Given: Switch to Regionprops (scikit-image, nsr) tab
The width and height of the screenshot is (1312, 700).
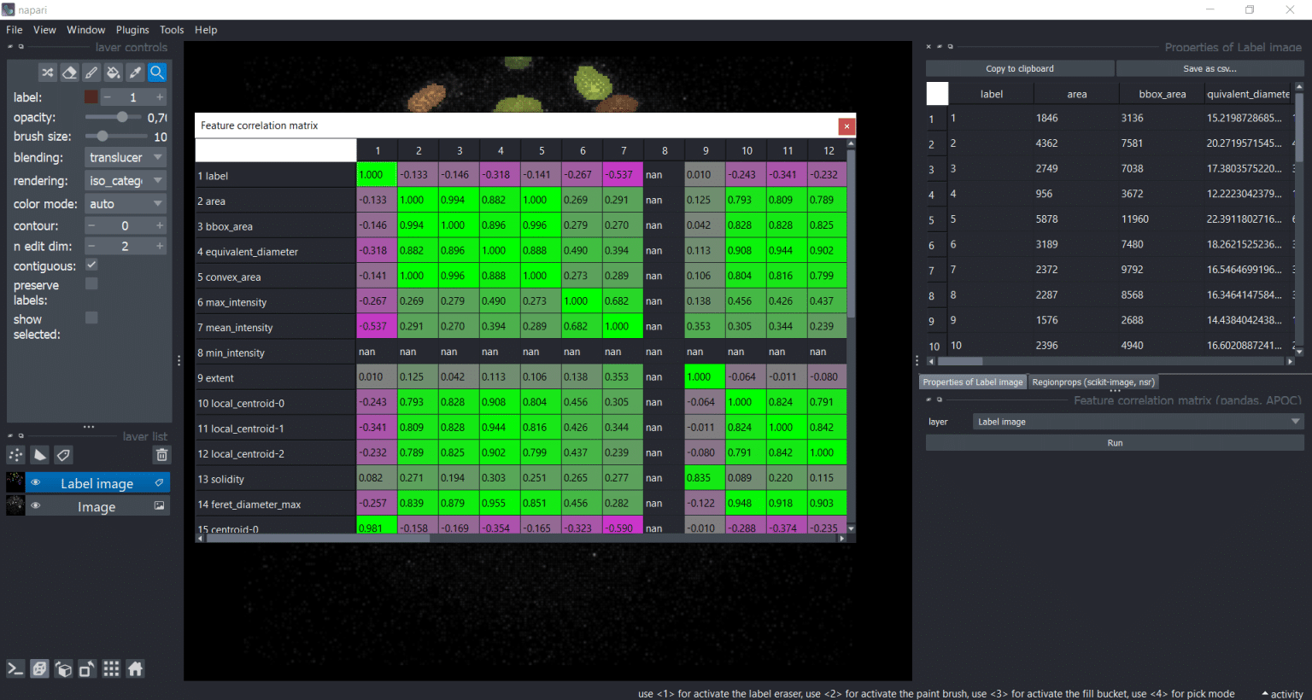Looking at the screenshot, I should tap(1092, 382).
